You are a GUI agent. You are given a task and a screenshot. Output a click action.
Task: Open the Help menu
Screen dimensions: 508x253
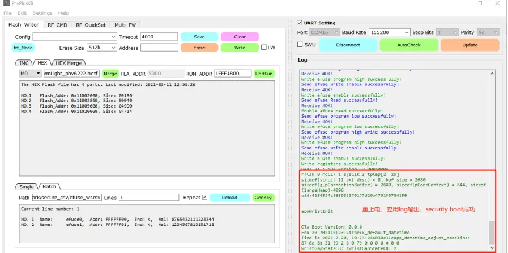point(63,13)
